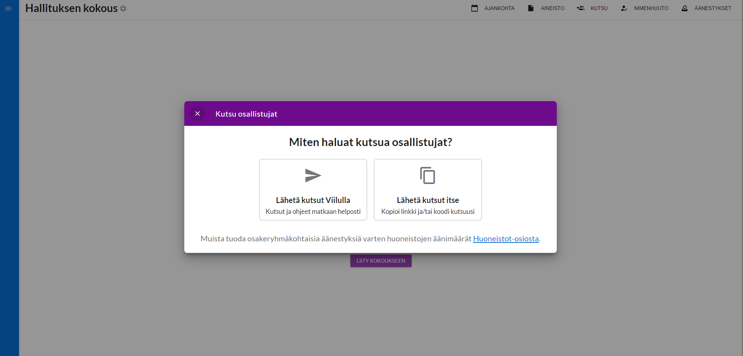Click the copy icon in the dialog
743x356 pixels.
(x=428, y=175)
